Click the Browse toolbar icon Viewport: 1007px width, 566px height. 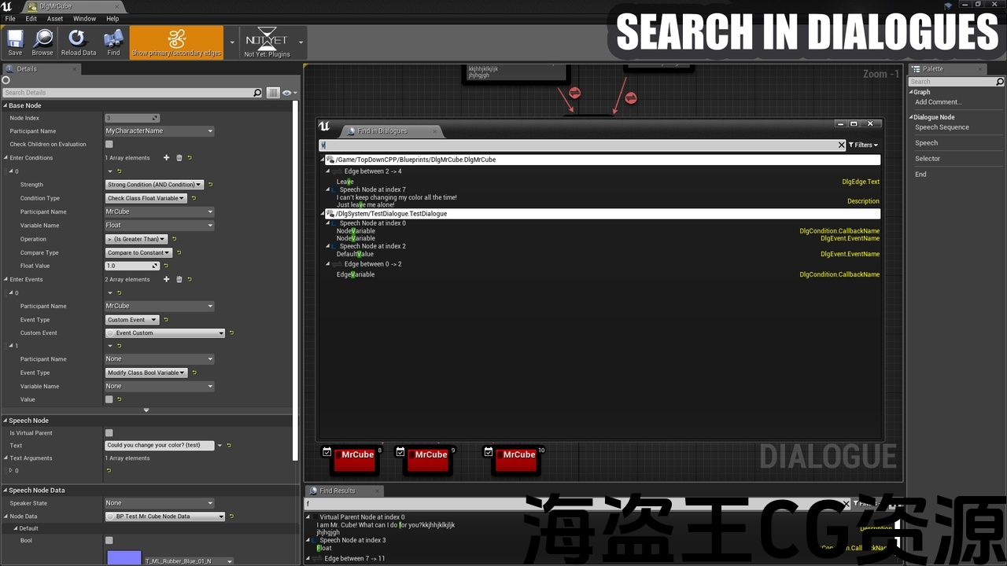(x=42, y=42)
